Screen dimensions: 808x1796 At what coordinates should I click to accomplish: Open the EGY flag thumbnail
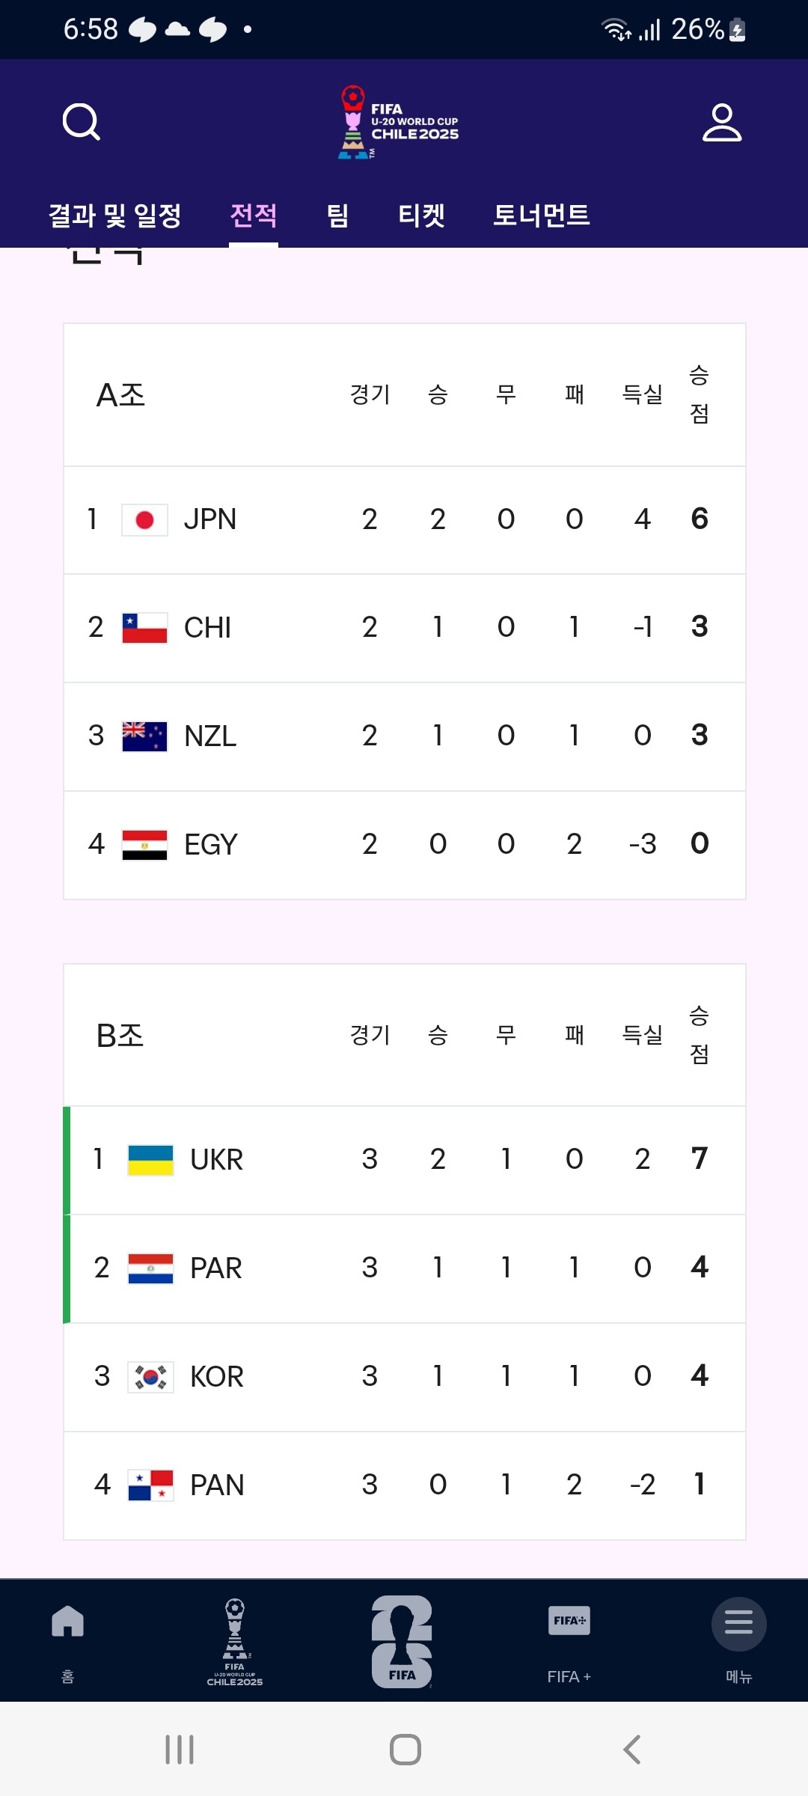(144, 845)
